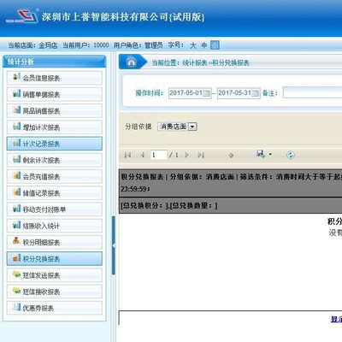
Task: Click the 短信接收报表 message icon
Action: click(16, 291)
